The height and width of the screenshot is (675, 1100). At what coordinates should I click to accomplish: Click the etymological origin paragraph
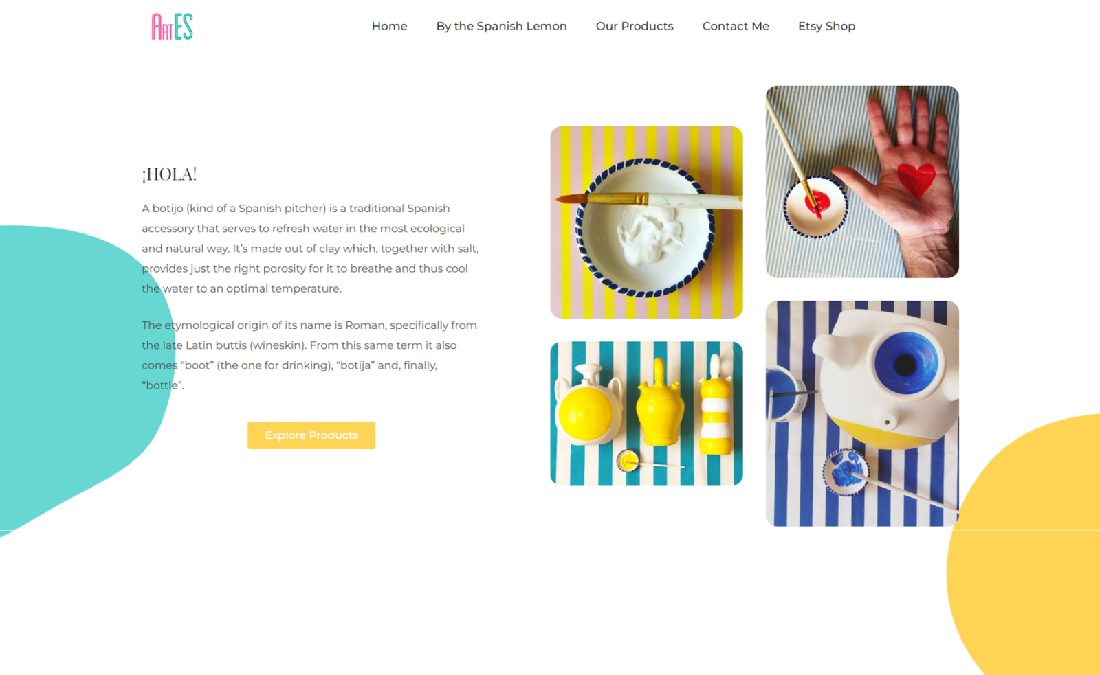[x=310, y=355]
